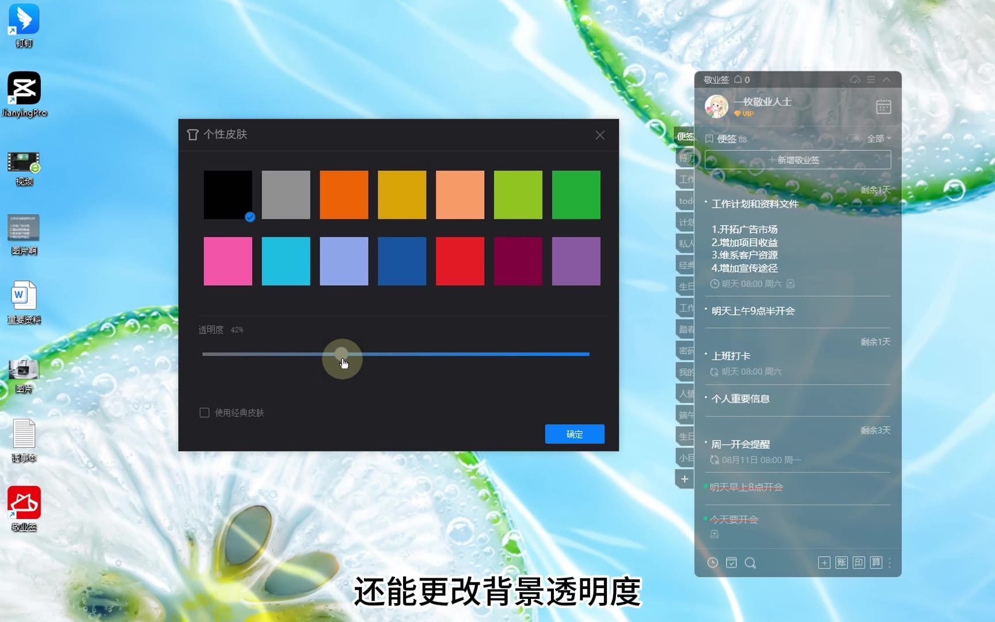This screenshot has width=995, height=622.
Task: Open the hamburger menu in 敬业签 title bar
Action: click(871, 79)
